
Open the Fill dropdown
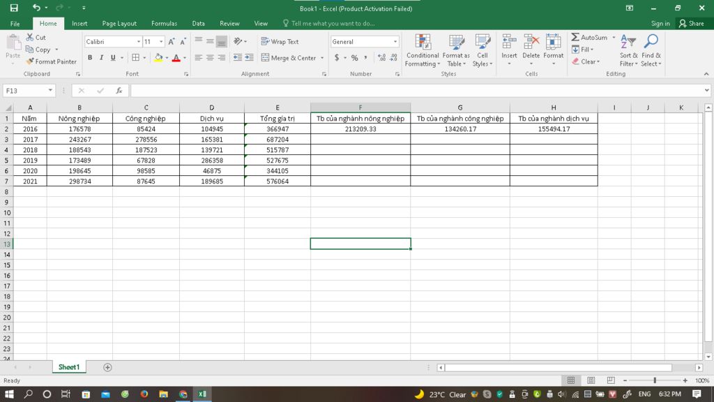coord(582,50)
